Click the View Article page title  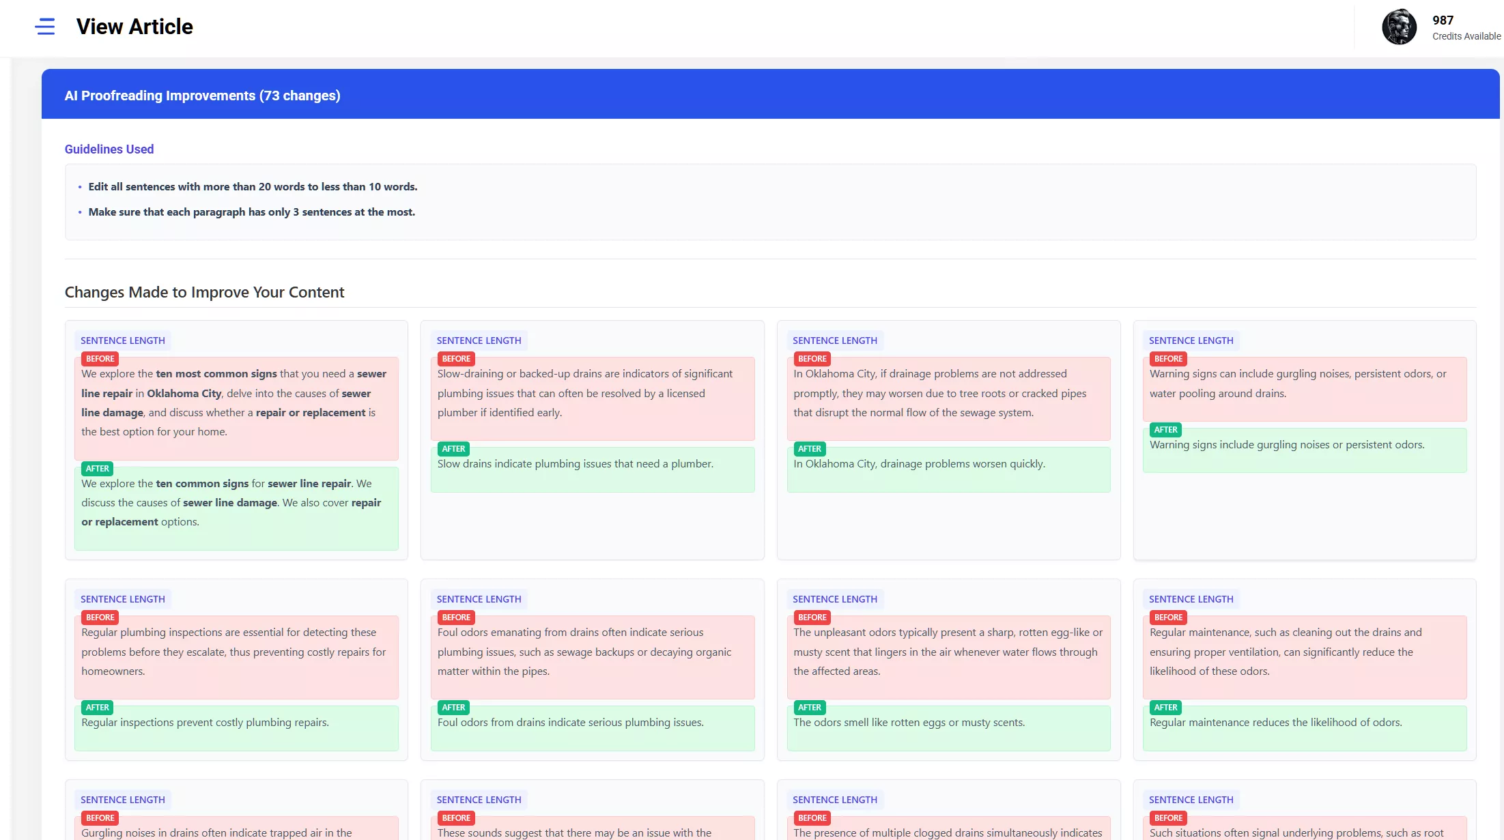(134, 27)
